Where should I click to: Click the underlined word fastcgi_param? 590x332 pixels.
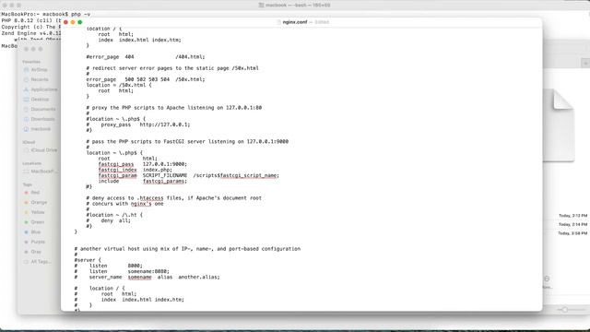tap(117, 175)
